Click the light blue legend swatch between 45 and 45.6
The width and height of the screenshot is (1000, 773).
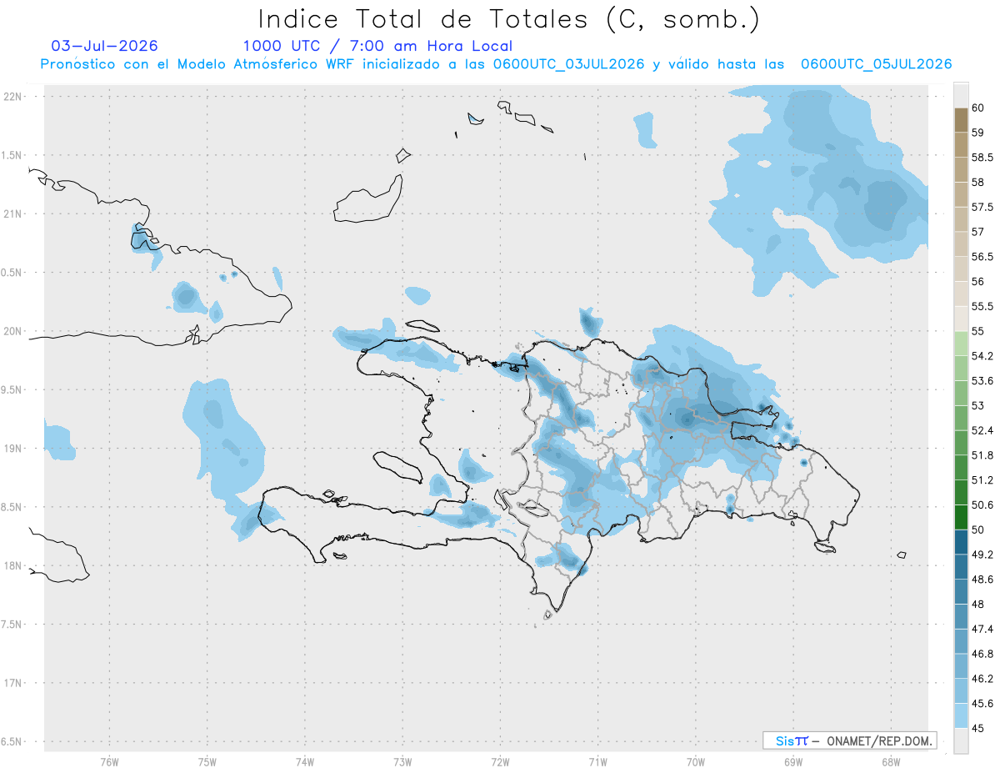point(961,715)
